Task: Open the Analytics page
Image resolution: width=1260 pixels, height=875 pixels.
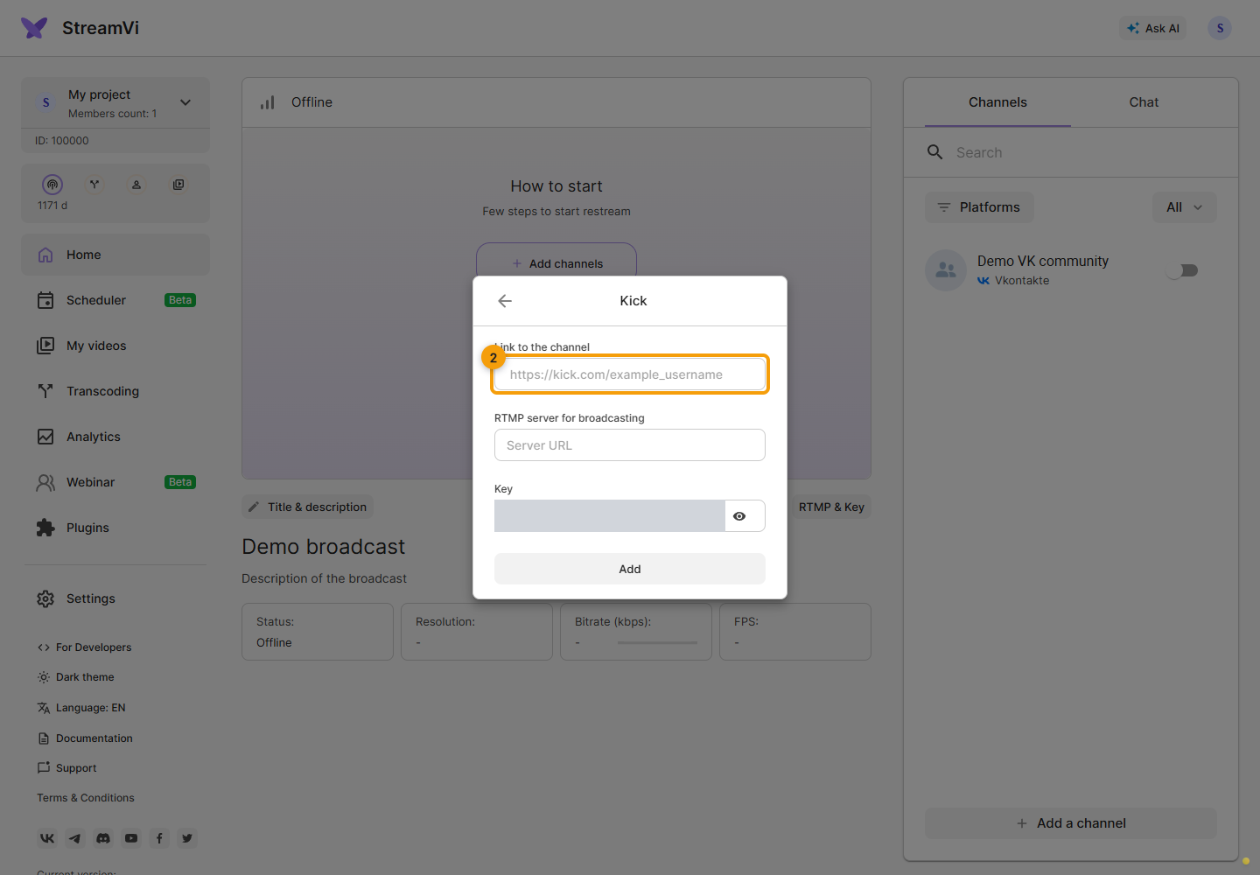Action: click(x=115, y=437)
